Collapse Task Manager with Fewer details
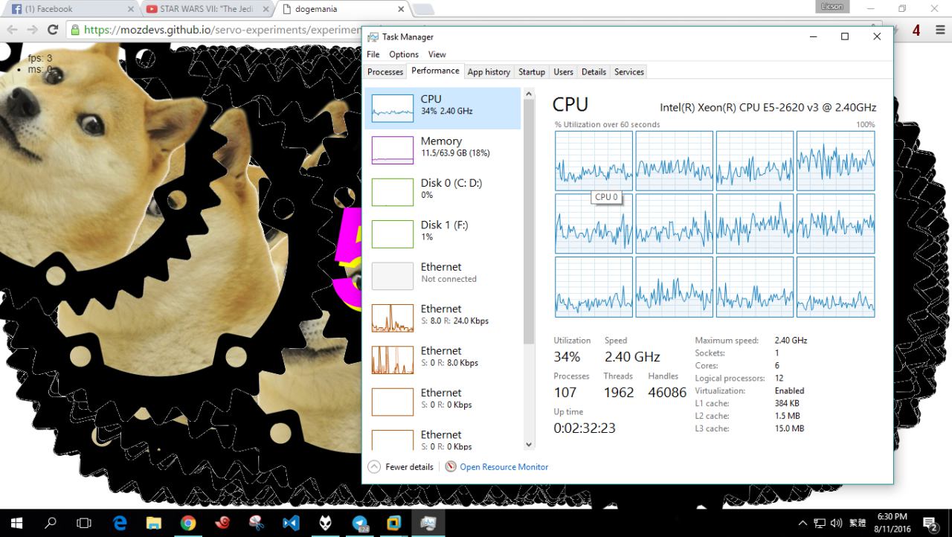 [402, 467]
